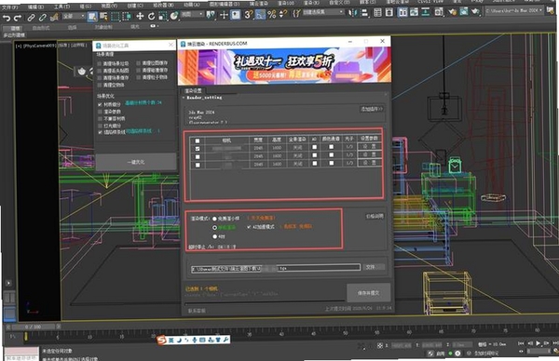This screenshot has height=361, width=559.
Task: Tick 灯光细分 checkbox in optimization panel
Action: (x=100, y=126)
